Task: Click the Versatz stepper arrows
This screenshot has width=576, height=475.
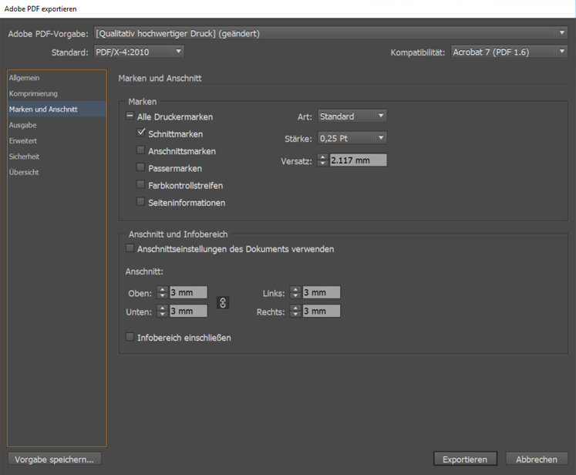Action: (x=323, y=160)
